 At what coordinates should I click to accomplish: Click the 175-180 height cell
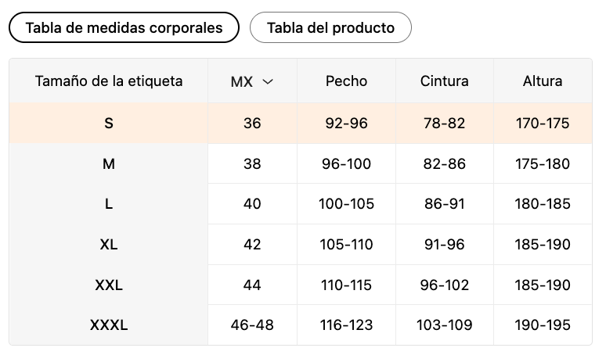pyautogui.click(x=543, y=164)
